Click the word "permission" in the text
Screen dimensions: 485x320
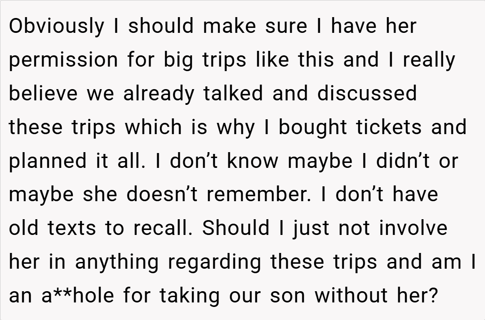click(64, 61)
